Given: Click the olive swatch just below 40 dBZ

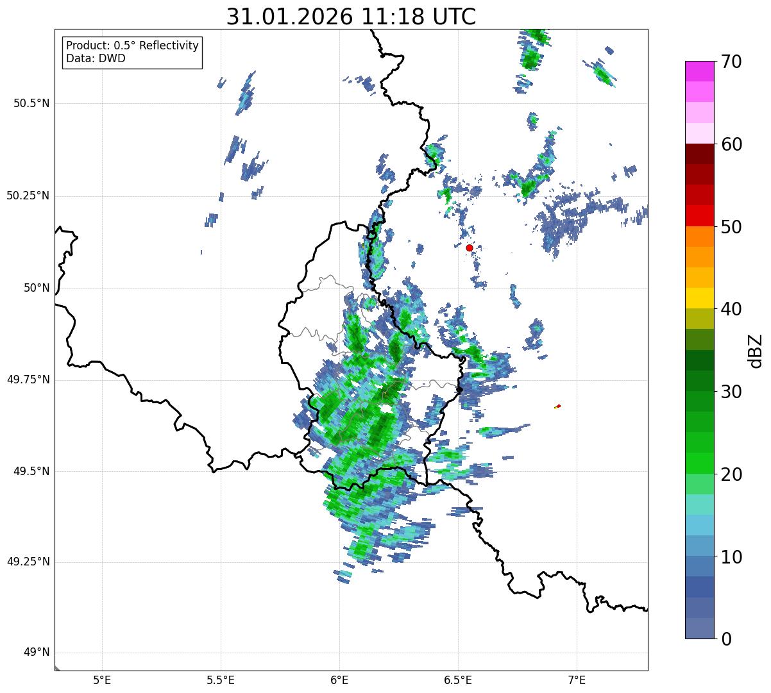Looking at the screenshot, I should point(699,319).
